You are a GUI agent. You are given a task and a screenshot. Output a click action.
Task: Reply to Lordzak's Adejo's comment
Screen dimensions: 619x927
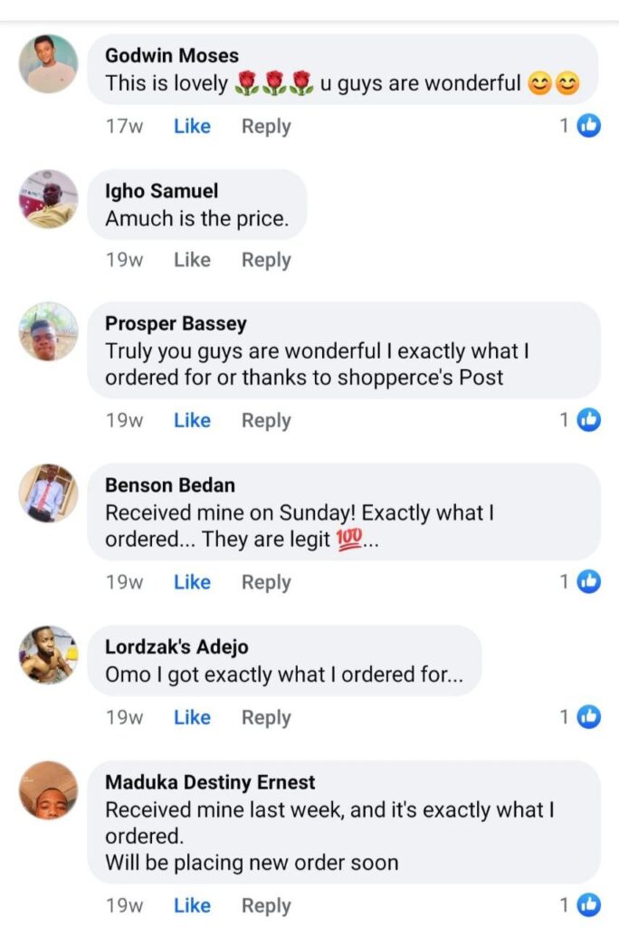point(266,717)
